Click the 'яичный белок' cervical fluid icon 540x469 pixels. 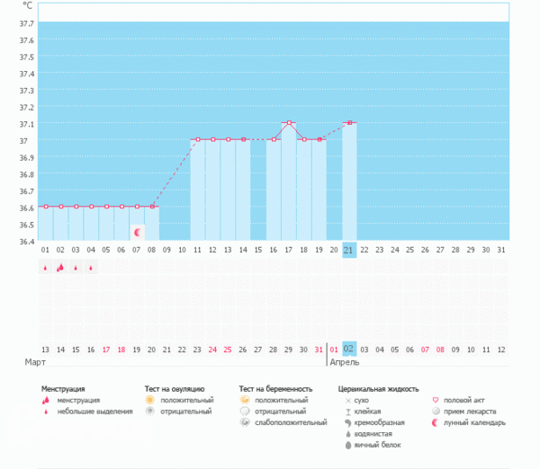tap(347, 445)
